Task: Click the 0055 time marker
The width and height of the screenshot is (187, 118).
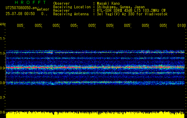Action: click(x=92, y=25)
